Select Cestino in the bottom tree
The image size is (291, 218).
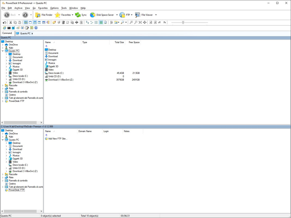[x=12, y=184]
